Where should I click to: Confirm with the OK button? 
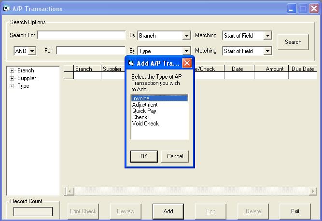point(144,156)
